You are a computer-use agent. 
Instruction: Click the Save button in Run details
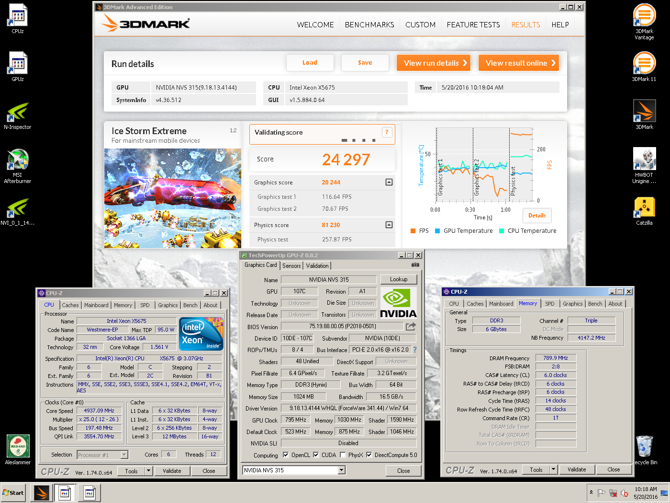point(365,63)
